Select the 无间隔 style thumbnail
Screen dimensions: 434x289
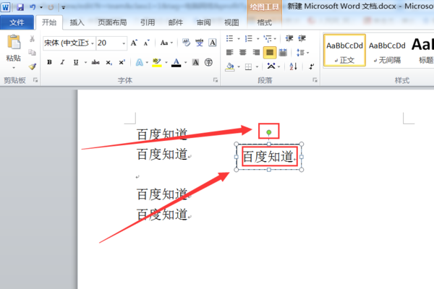(387, 51)
